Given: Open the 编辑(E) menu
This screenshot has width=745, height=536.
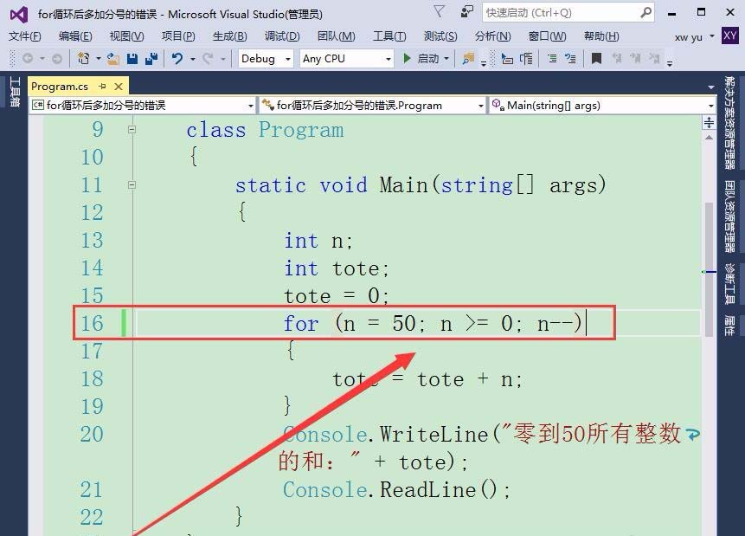Looking at the screenshot, I should point(75,36).
